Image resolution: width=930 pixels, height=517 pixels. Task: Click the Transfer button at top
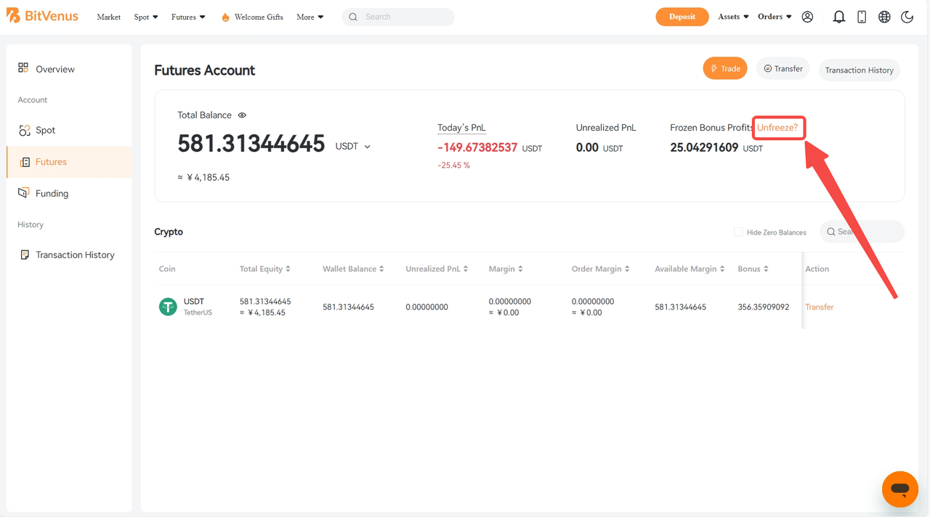pos(783,68)
